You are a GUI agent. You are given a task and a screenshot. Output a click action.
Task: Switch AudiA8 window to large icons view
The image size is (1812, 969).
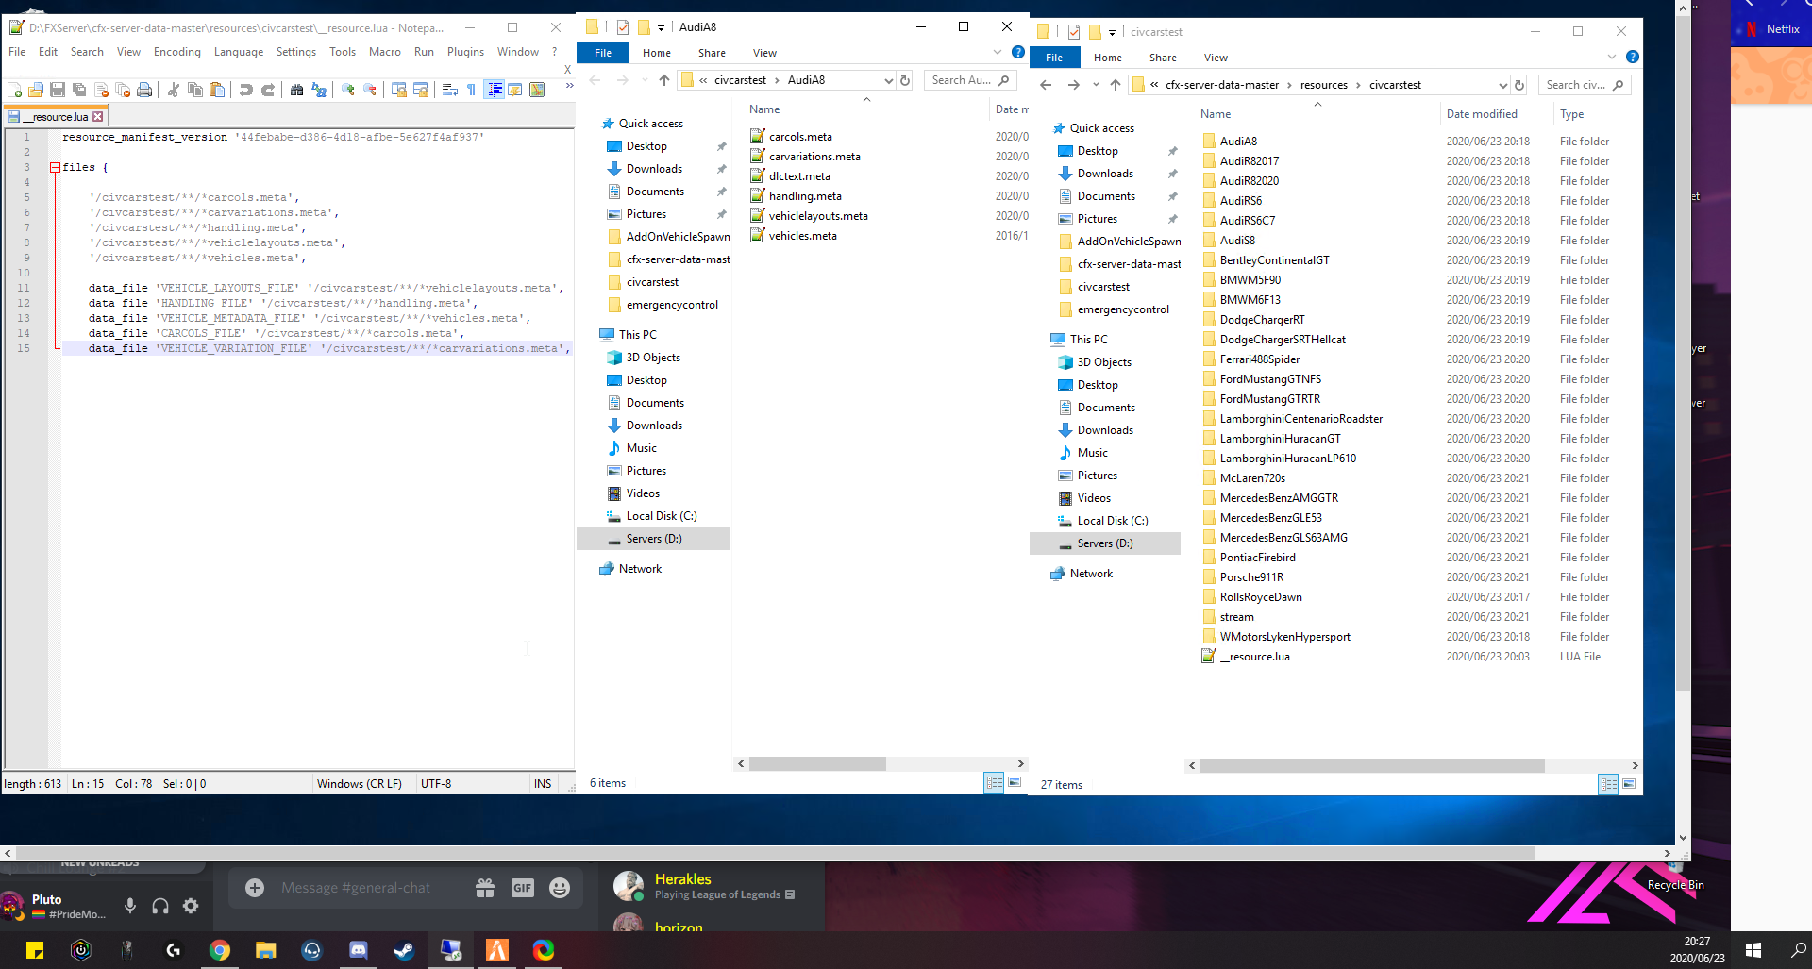(1015, 782)
